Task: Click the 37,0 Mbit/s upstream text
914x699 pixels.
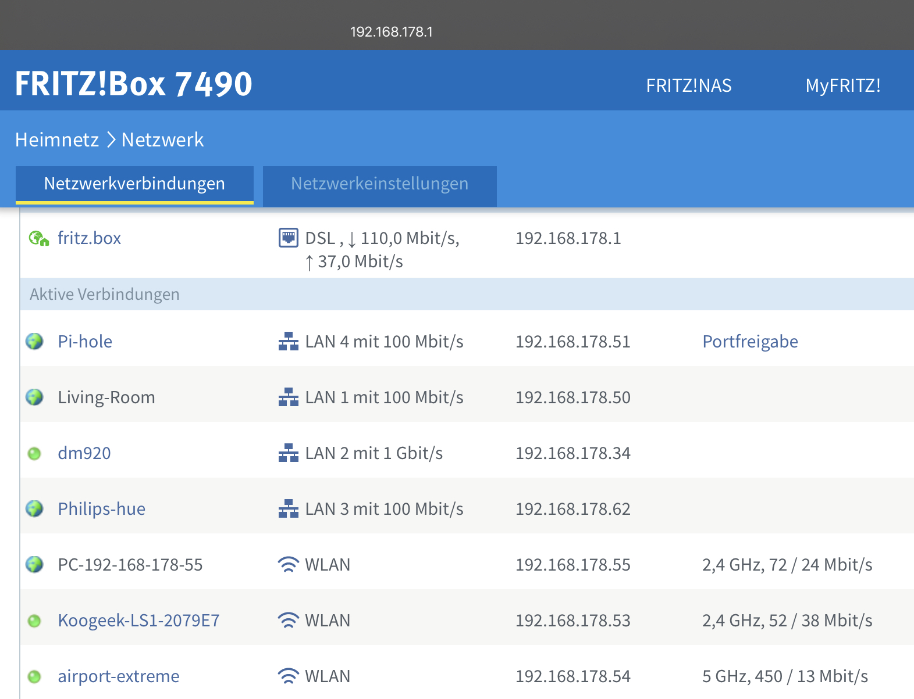Action: click(x=354, y=262)
